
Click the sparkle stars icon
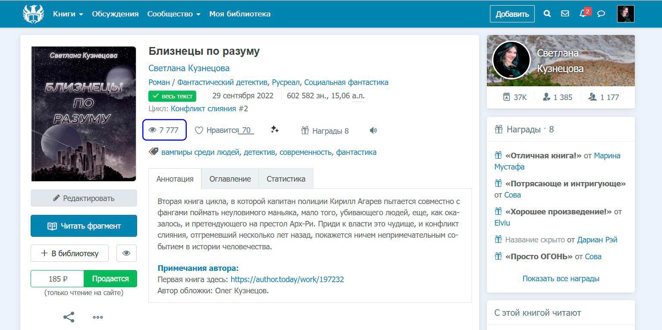pos(275,130)
